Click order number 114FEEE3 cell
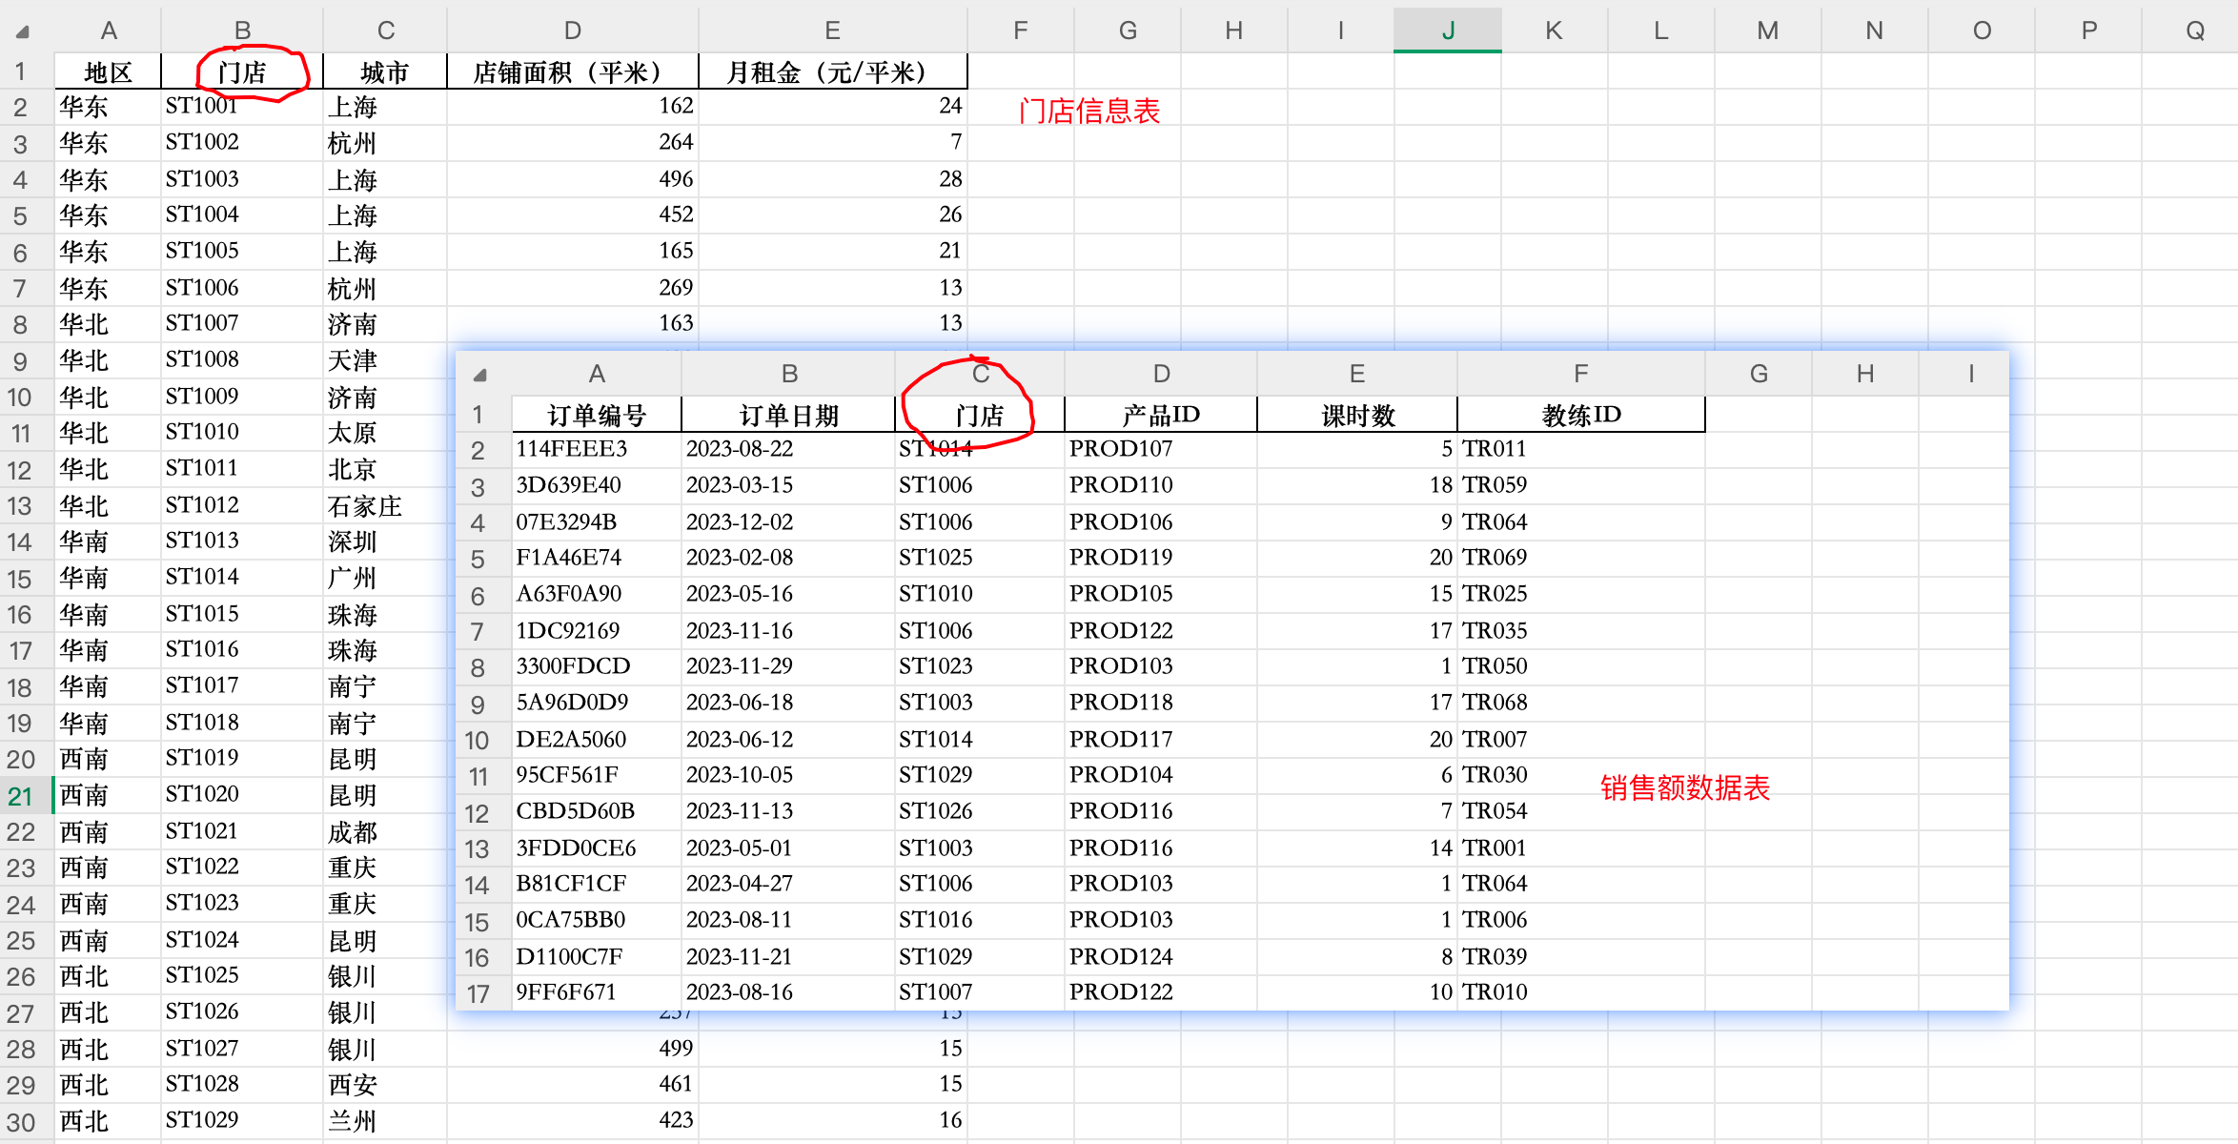Viewport: 2238px width, 1144px height. (x=572, y=449)
